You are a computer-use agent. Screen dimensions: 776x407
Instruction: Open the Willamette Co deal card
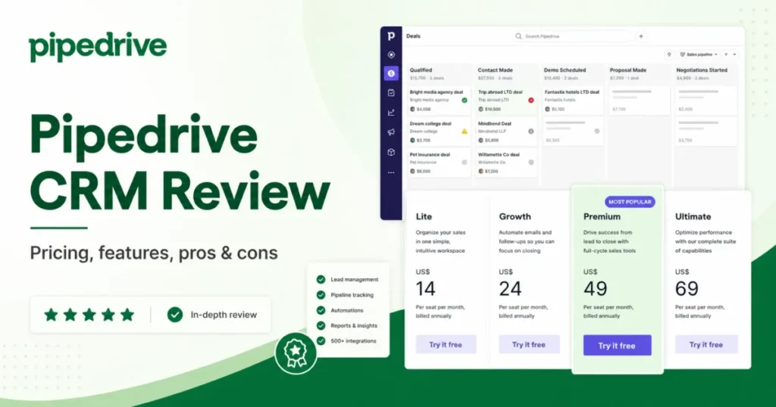coord(506,163)
